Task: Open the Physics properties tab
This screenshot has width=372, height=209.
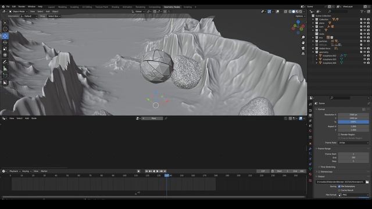Action: coord(310,158)
